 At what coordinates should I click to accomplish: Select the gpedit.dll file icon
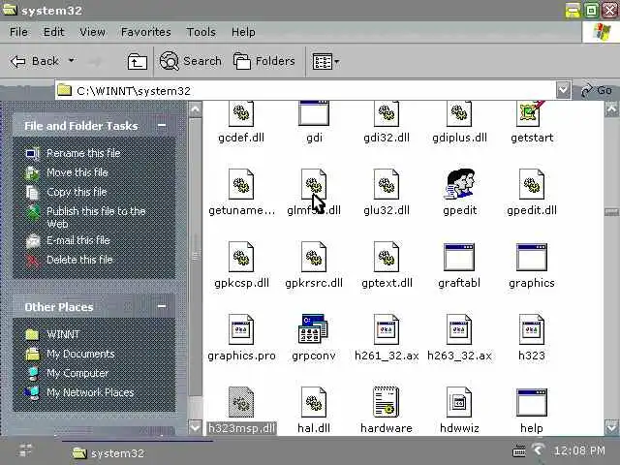click(532, 184)
